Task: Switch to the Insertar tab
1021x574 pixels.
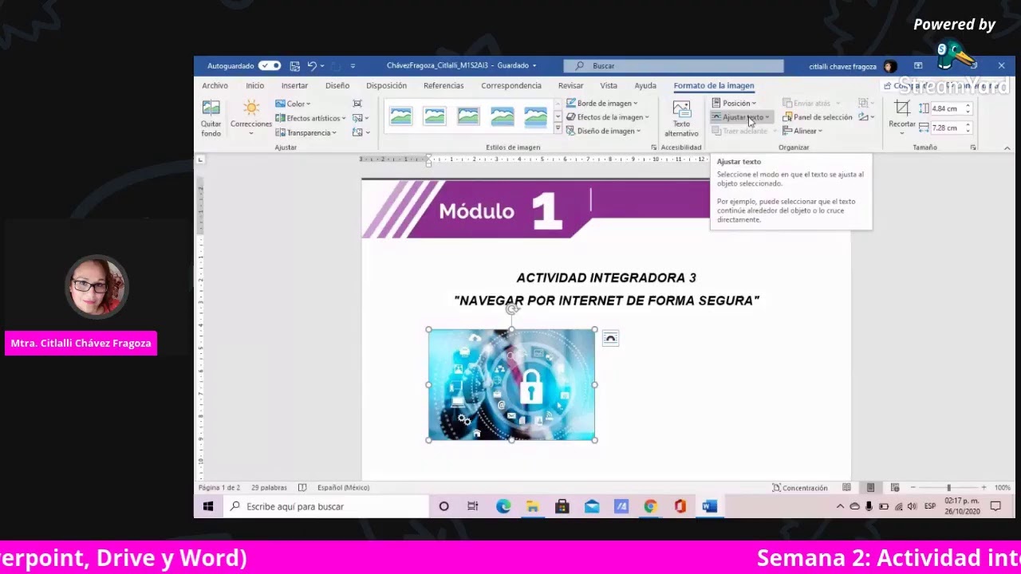Action: [294, 85]
